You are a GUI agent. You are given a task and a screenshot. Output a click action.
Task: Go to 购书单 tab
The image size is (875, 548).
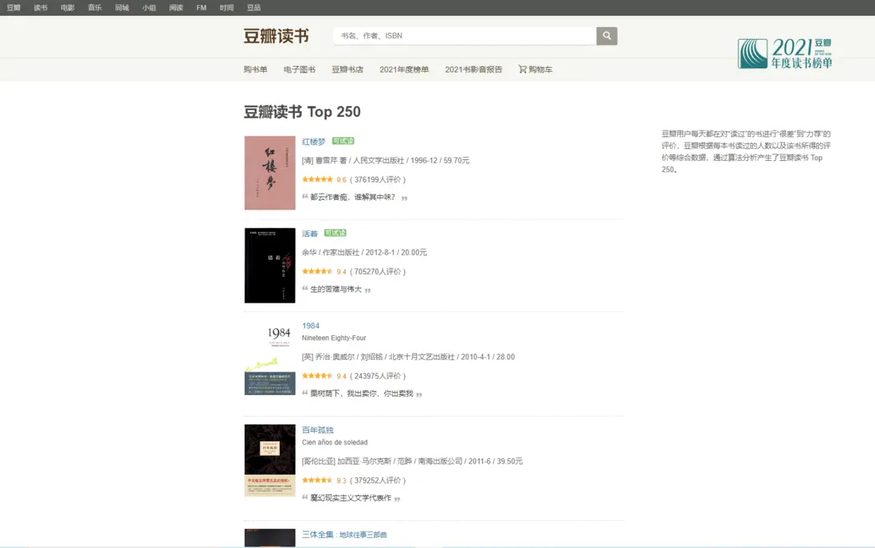tap(256, 70)
